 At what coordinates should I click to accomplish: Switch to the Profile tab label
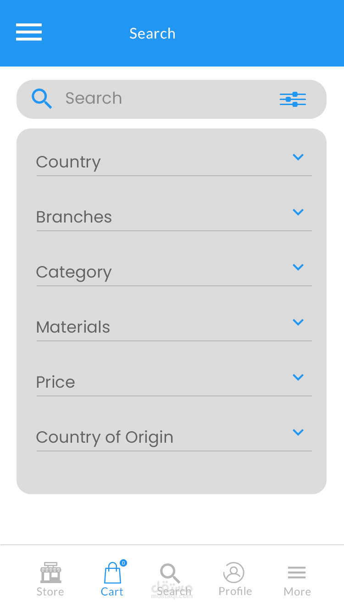[x=235, y=591]
